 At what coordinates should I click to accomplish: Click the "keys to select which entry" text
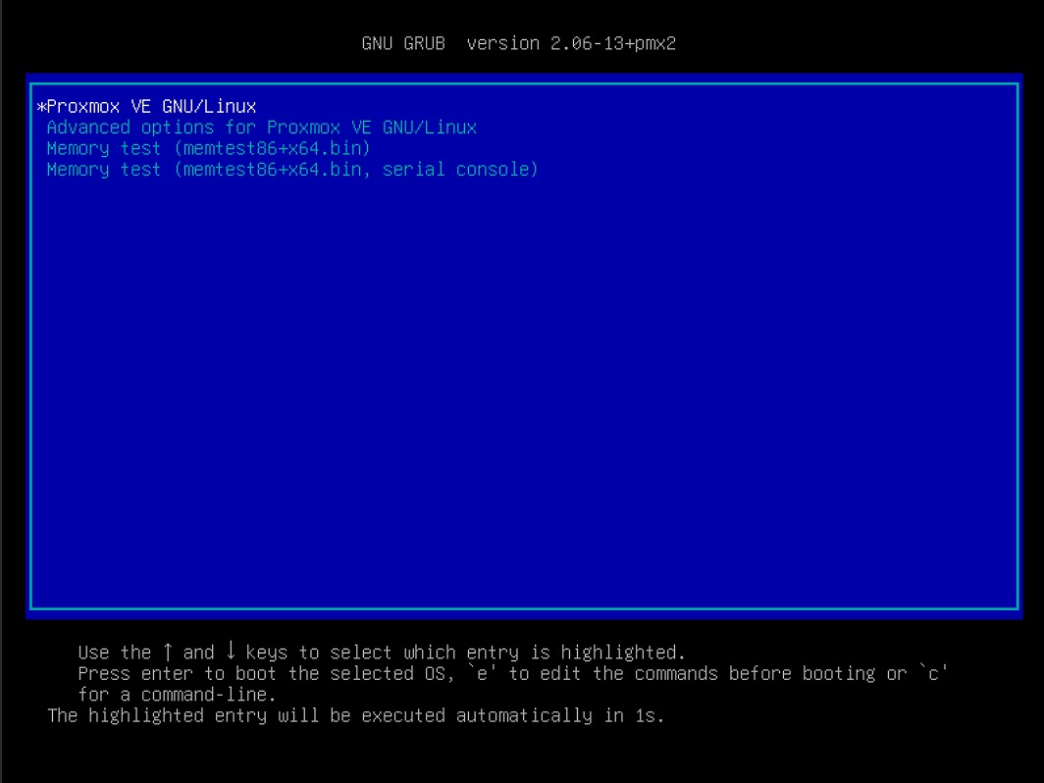tap(382, 652)
